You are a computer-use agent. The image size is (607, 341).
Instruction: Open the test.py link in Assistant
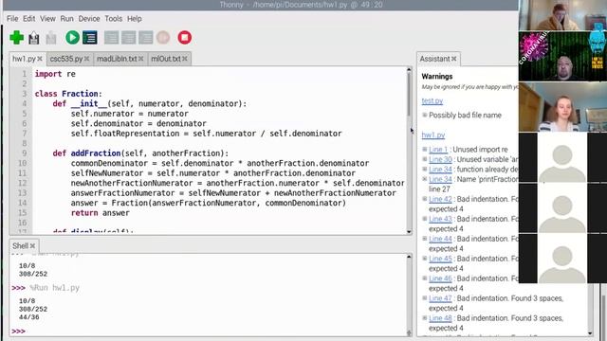pos(432,101)
